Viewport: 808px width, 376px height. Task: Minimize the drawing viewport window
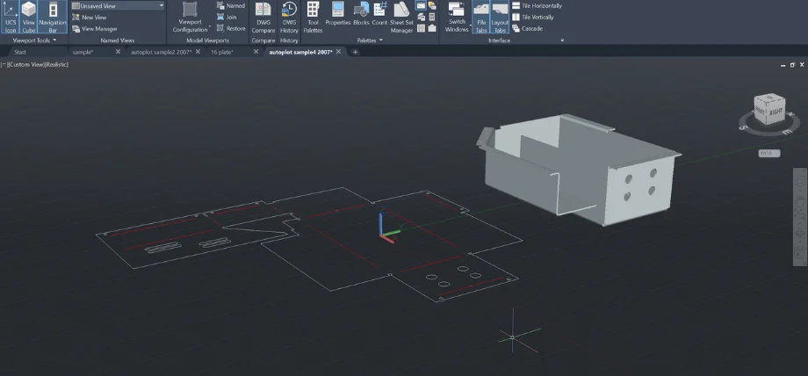783,65
